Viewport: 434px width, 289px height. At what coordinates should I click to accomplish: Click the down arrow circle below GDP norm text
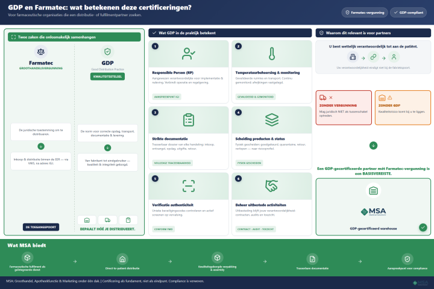(x=107, y=148)
